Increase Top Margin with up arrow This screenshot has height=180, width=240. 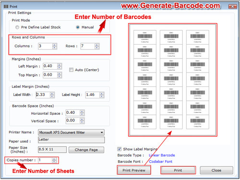60,73
